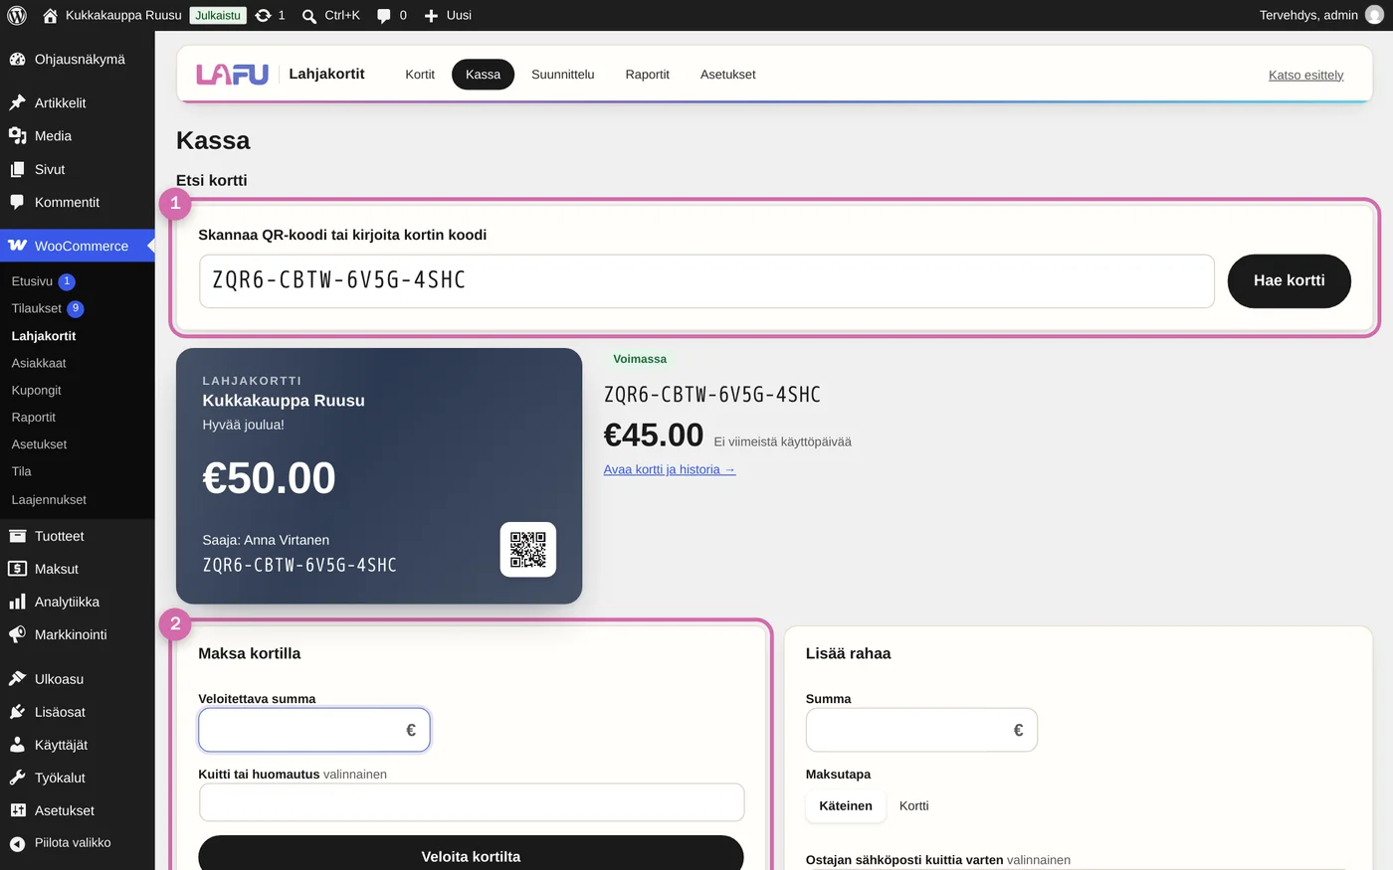Screen dimensions: 1393x870
Task: Click the Analytiikka bar chart icon
Action: click(17, 602)
